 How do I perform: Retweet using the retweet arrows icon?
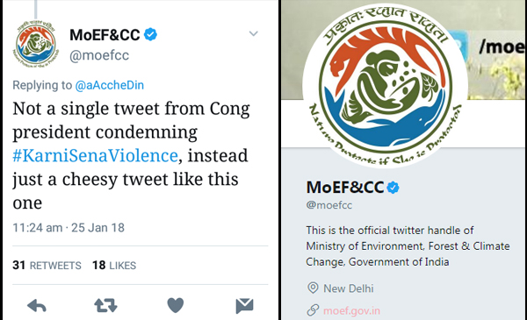pyautogui.click(x=106, y=306)
